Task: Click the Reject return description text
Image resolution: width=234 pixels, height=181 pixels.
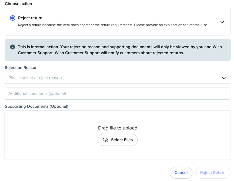Action: point(113,25)
